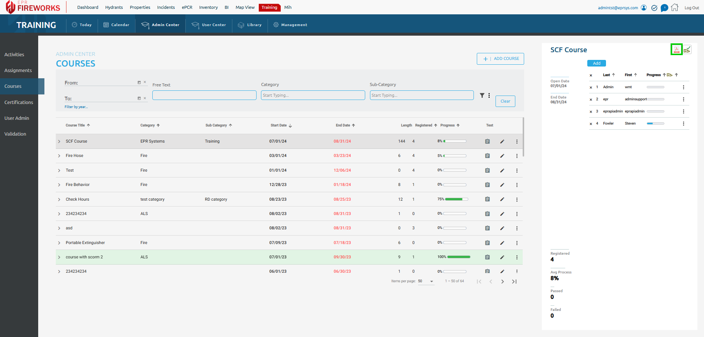Open the chat notifications bubble
Image resolution: width=704 pixels, height=337 pixels.
664,8
